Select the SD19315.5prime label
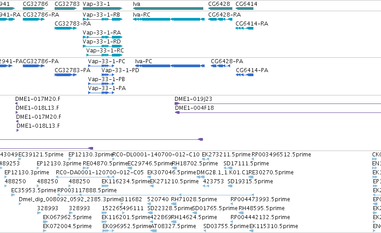 [250, 181]
